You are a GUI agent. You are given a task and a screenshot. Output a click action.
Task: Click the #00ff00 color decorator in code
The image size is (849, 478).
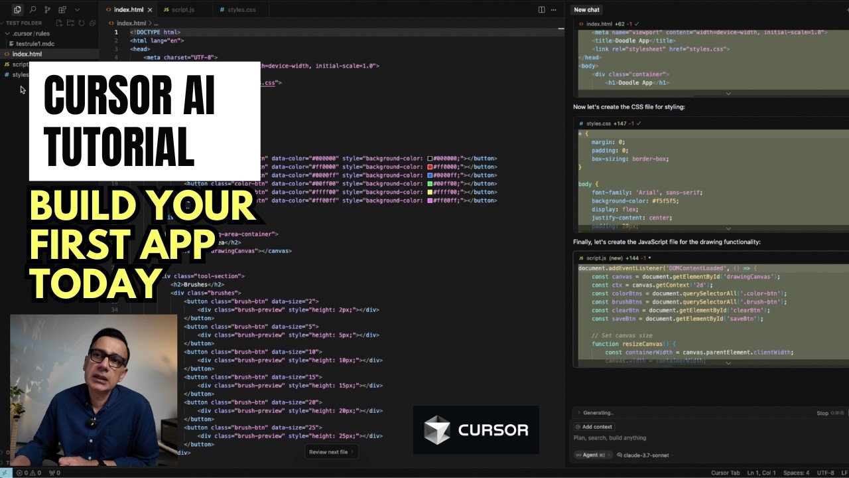[x=430, y=184]
